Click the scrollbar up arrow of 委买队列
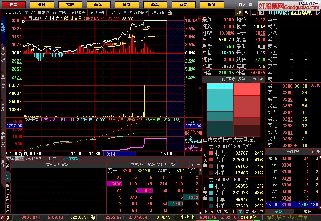Screen dimensions: 321x221 (x=200, y=170)
